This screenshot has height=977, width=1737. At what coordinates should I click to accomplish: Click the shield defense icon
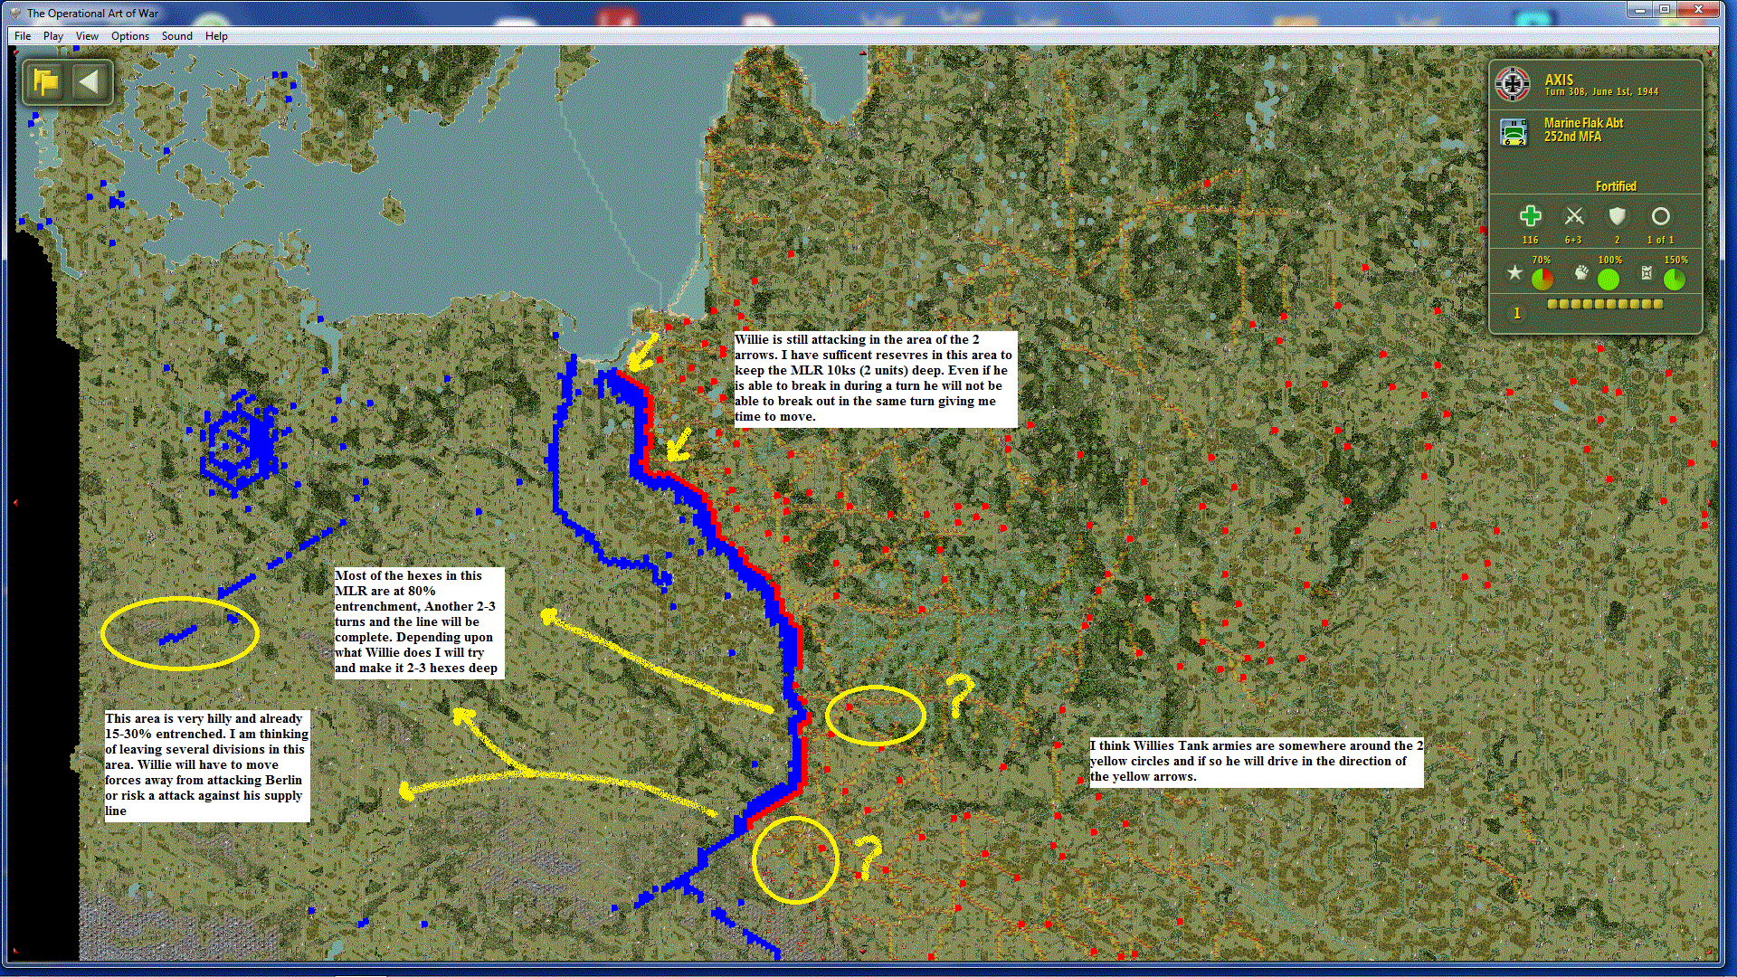(x=1617, y=216)
